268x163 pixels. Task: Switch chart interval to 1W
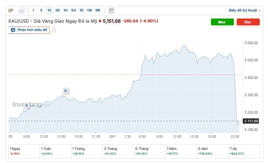coord(90,10)
